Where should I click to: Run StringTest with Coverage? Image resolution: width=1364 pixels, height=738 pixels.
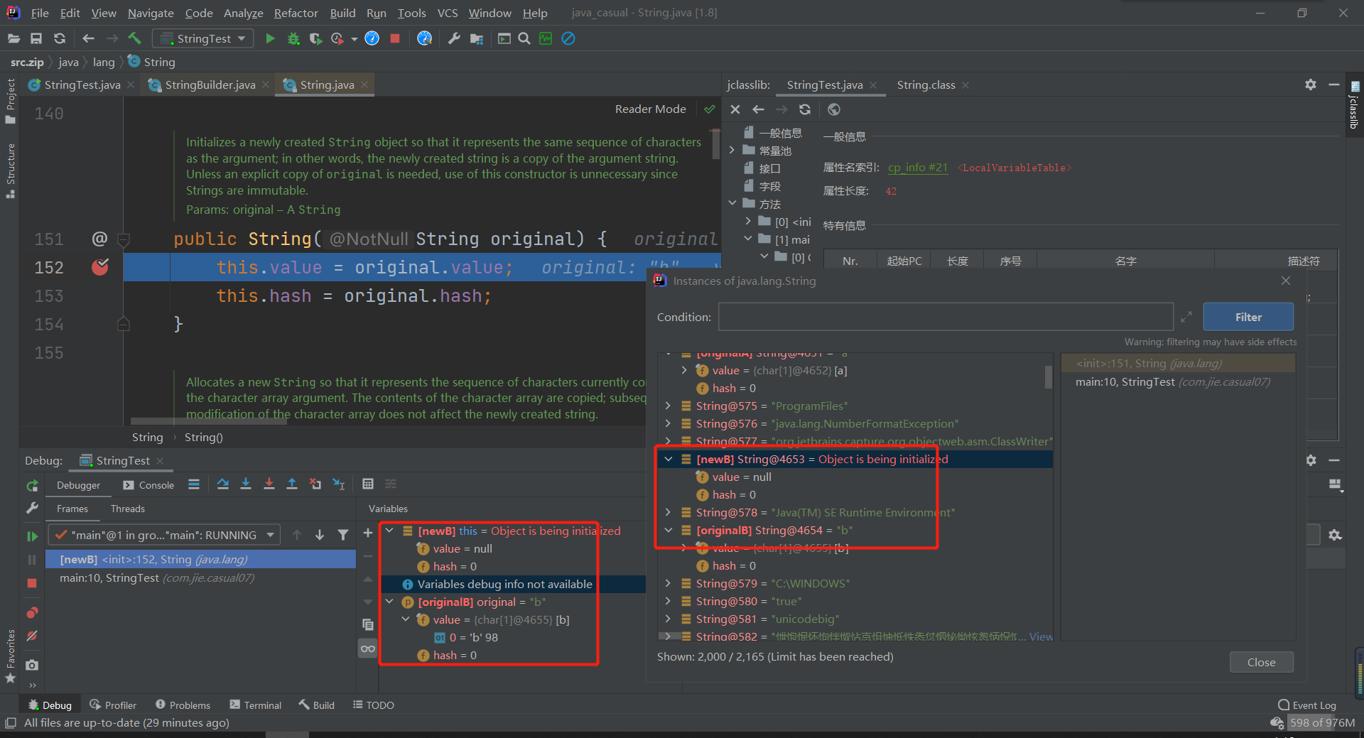[315, 38]
